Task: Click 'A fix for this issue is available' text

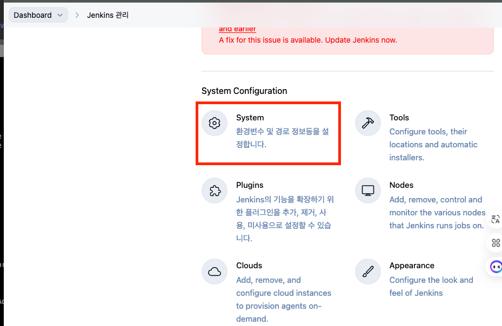Action: [x=307, y=40]
